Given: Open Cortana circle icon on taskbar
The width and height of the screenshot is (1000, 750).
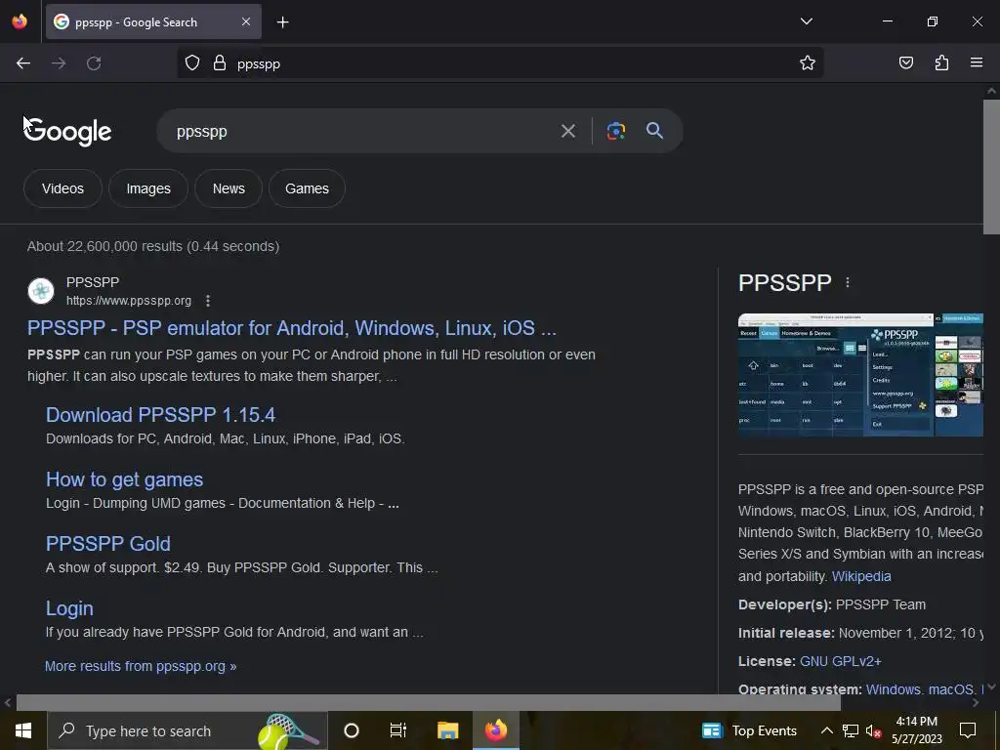Looking at the screenshot, I should click(x=351, y=730).
